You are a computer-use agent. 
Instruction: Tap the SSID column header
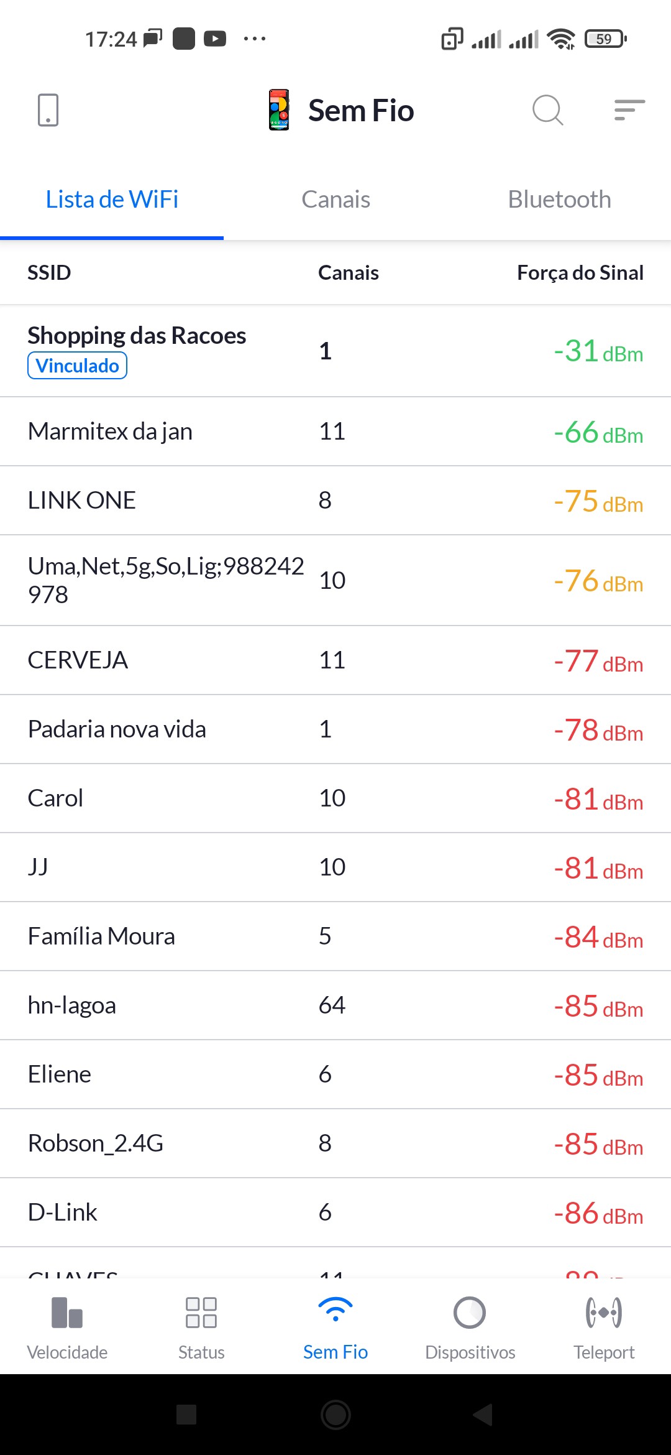pyautogui.click(x=49, y=272)
